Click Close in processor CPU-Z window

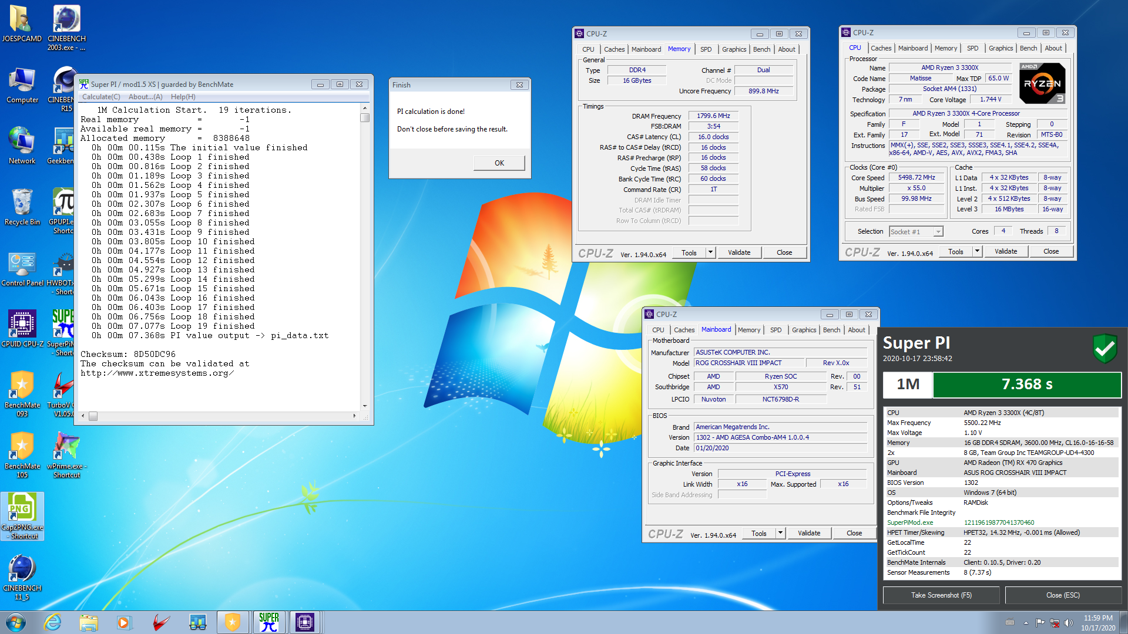point(1051,251)
